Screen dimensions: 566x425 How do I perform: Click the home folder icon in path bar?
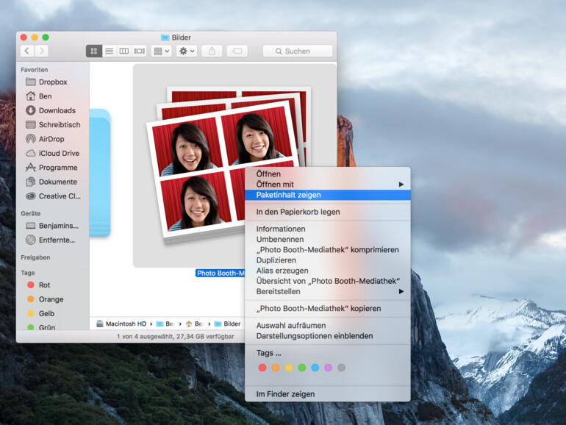click(188, 324)
